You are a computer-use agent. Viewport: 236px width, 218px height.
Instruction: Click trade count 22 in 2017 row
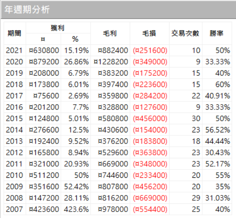coord(196,96)
